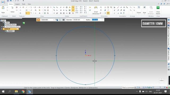Switch to the Home ribbon tab
Image resolution: width=170 pixels, height=95 pixels.
click(x=11, y=4)
